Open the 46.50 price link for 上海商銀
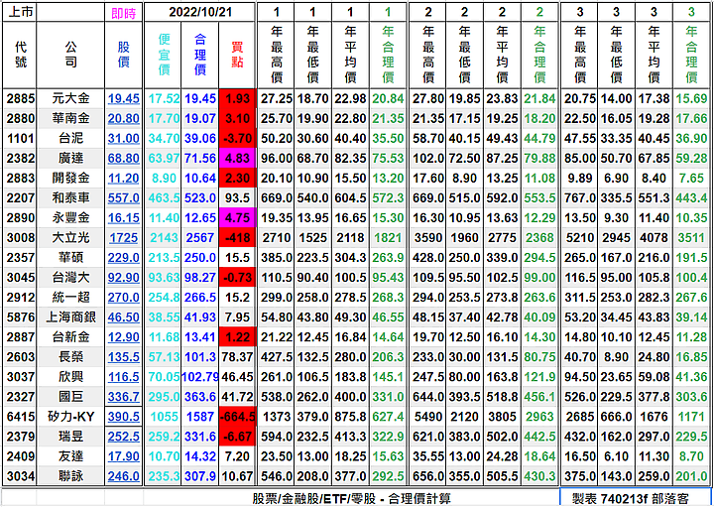 pos(123,317)
